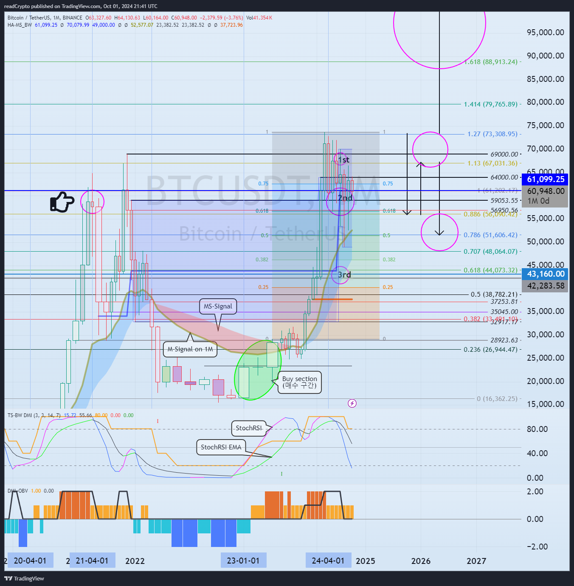This screenshot has width=574, height=586.
Task: Click the 35045.00 horizontal line label
Action: point(504,312)
